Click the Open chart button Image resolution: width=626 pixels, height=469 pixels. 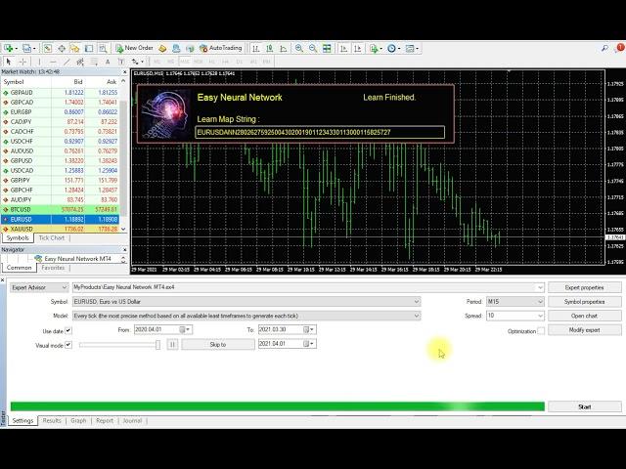[585, 316]
